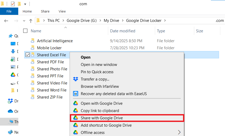This screenshot has width=225, height=136.
Task: Choose Pin to Quick access
Action: pyautogui.click(x=97, y=72)
